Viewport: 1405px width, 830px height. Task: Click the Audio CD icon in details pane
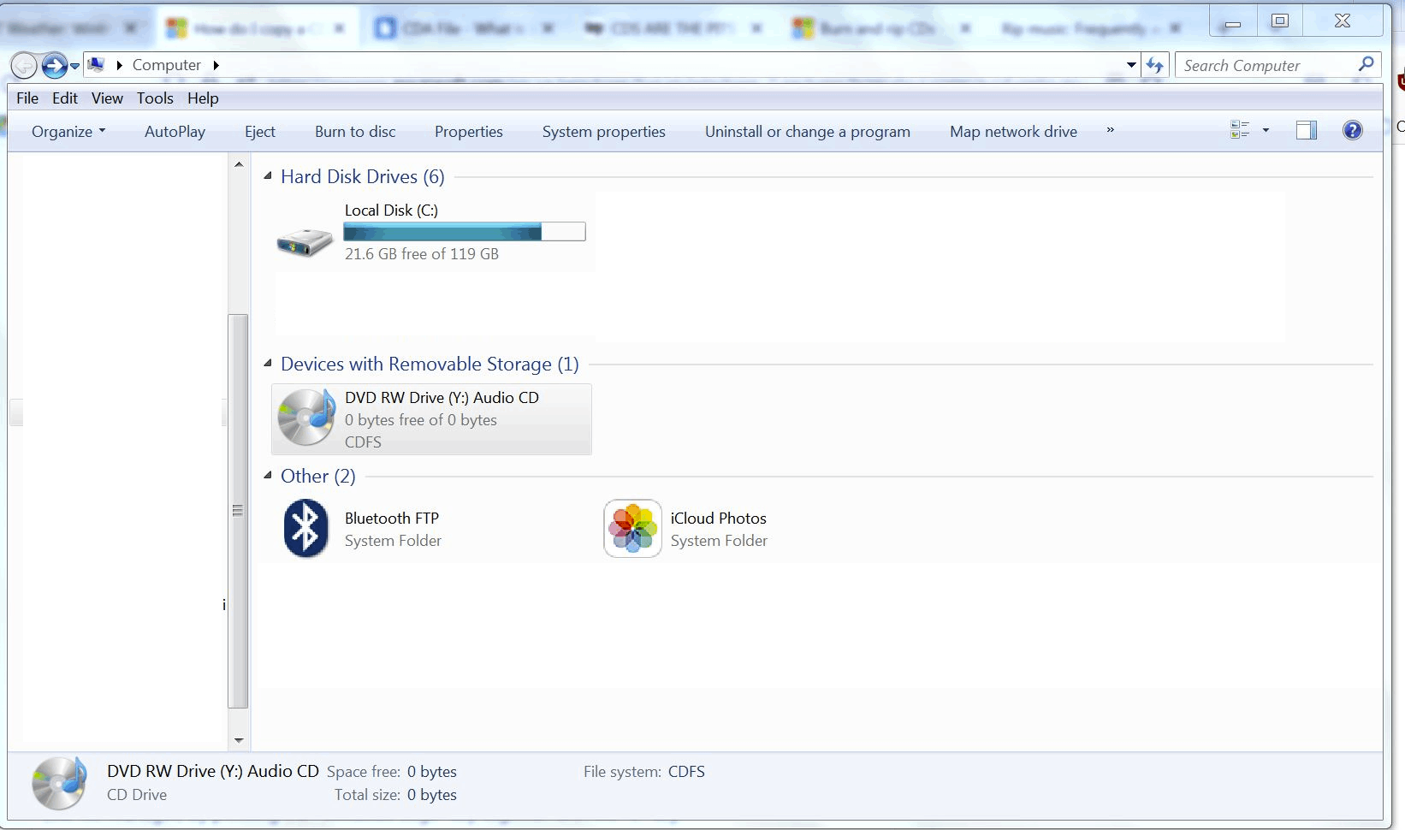pos(59,783)
